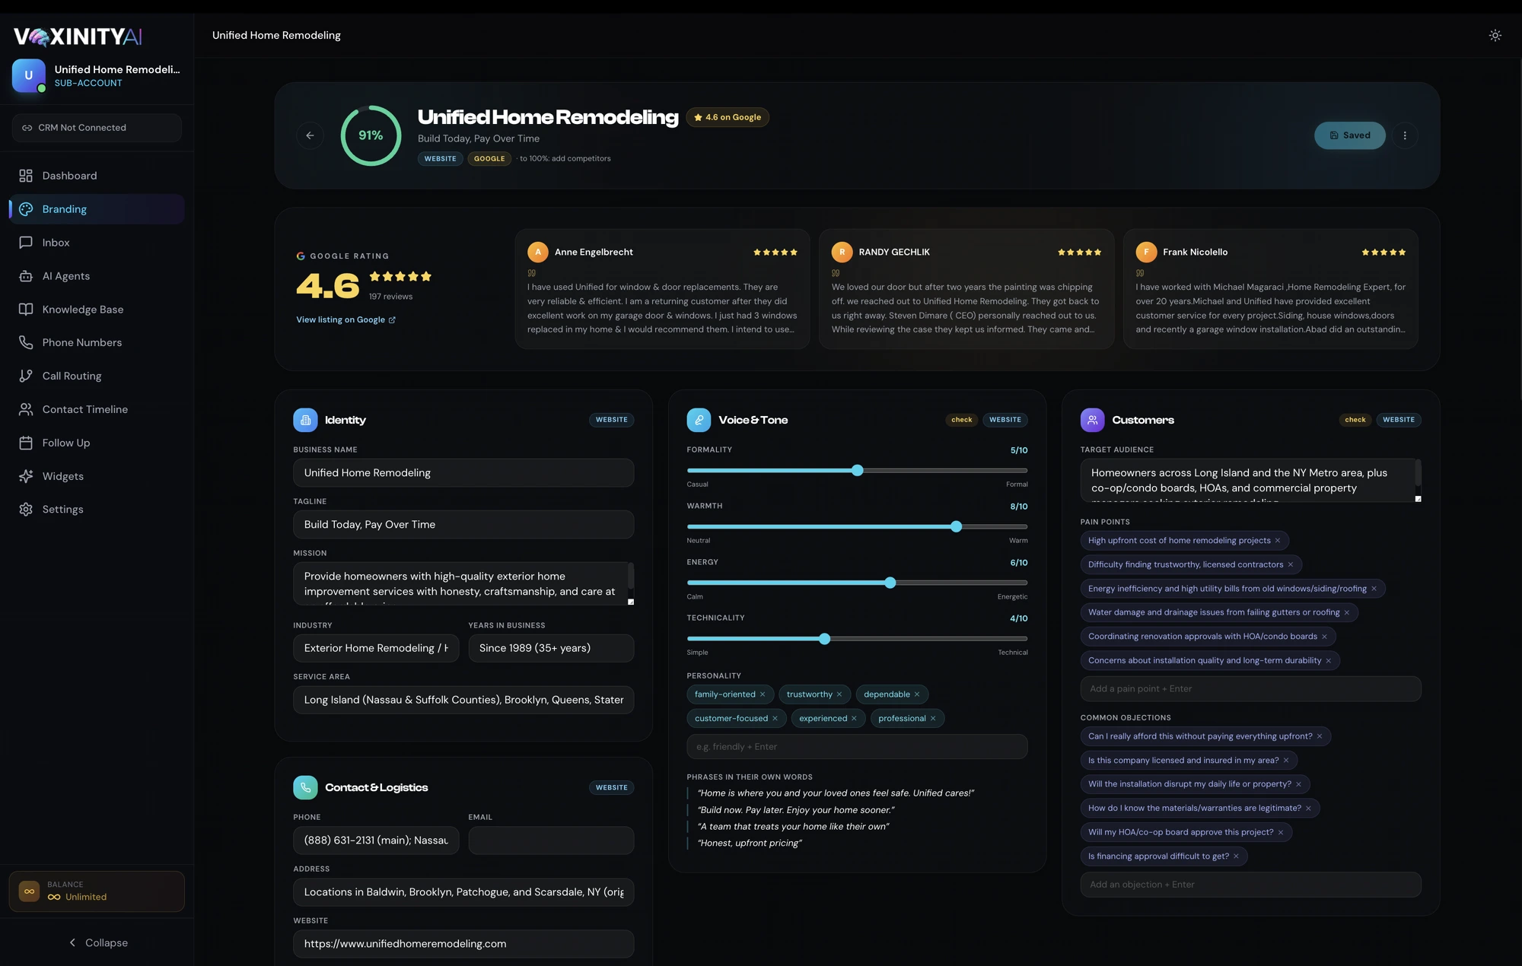Click the CRM Not Connected button

click(97, 128)
